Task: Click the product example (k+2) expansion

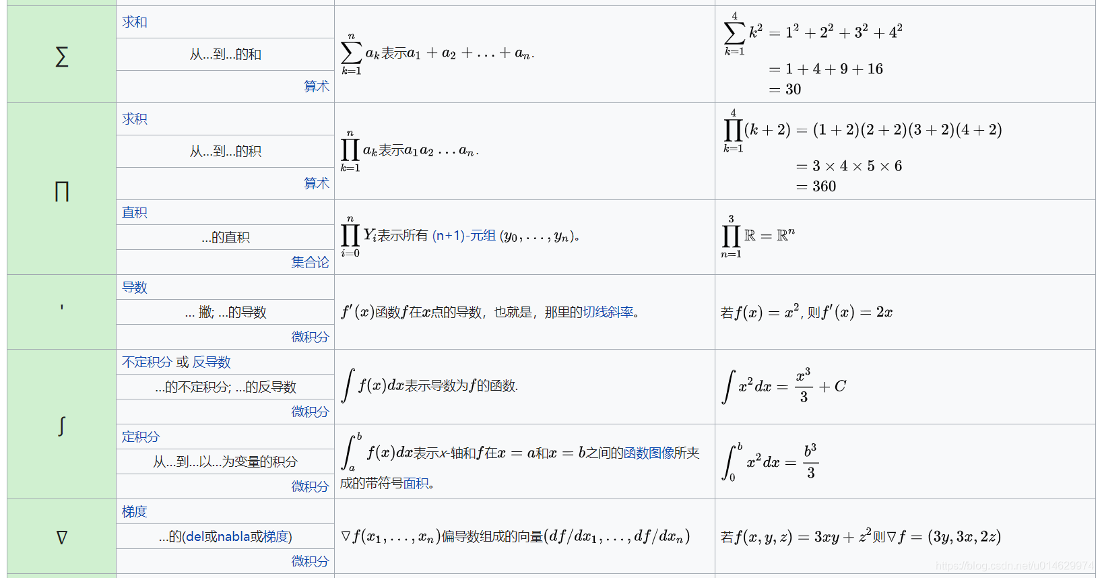Action: pyautogui.click(x=862, y=130)
